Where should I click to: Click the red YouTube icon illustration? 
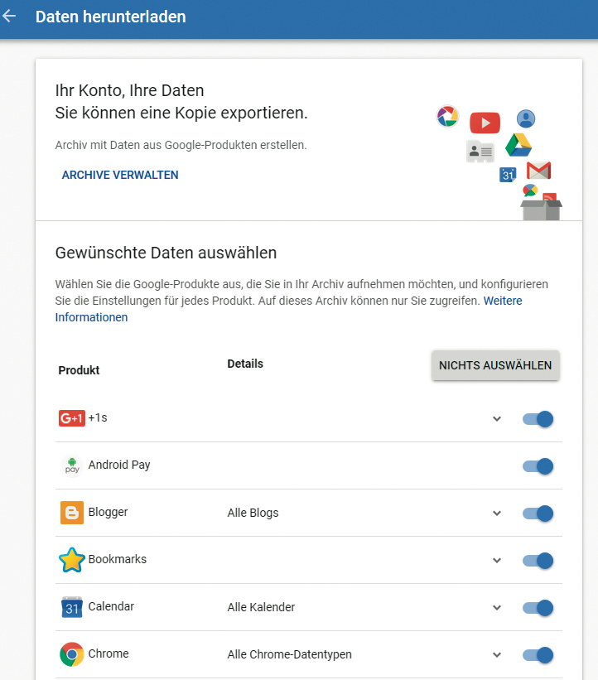pos(485,123)
